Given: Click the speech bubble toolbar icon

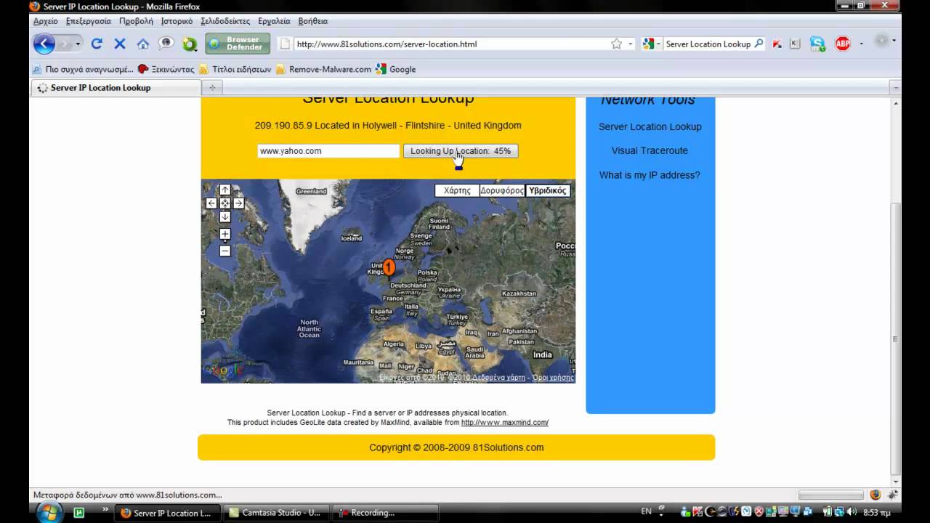Looking at the screenshot, I should pyautogui.click(x=166, y=44).
